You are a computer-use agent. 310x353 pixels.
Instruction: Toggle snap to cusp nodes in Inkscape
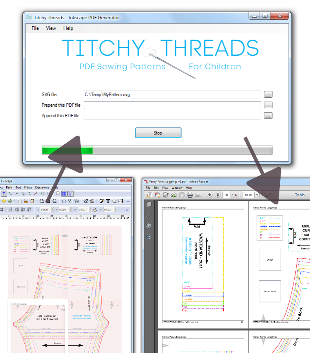[x=23, y=194]
